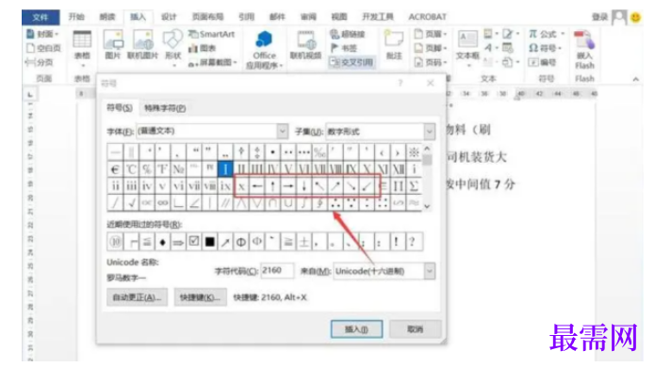Switch to the ACROBAT tab

(x=427, y=17)
